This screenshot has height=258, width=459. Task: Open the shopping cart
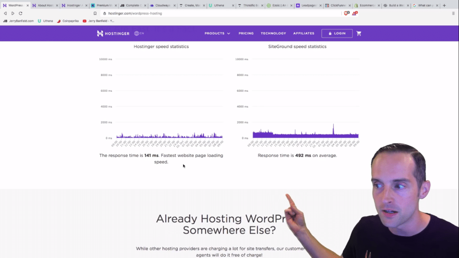pos(359,33)
